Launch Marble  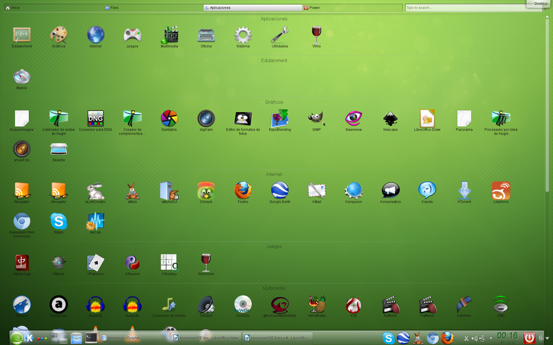(x=22, y=79)
